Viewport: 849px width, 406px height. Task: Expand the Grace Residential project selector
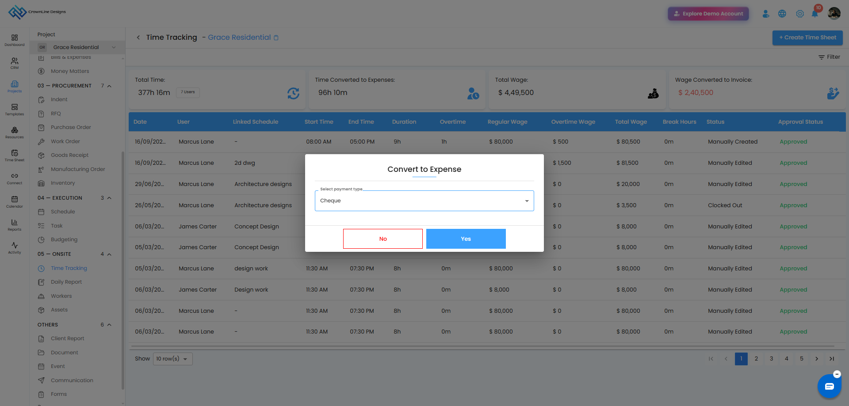77,47
